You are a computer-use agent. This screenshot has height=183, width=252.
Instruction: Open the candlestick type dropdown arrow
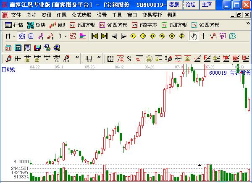click(66, 36)
